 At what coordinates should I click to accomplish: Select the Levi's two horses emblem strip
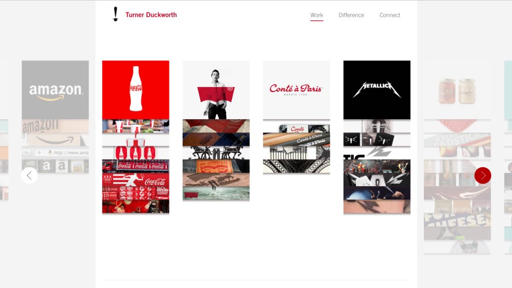tap(216, 153)
